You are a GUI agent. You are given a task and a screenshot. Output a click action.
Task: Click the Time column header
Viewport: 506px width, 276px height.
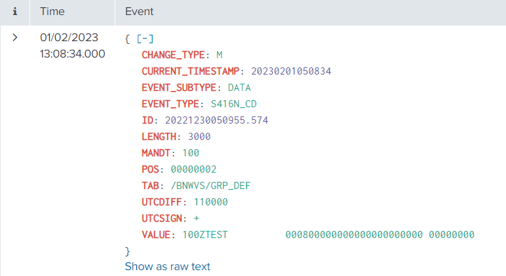tap(52, 12)
